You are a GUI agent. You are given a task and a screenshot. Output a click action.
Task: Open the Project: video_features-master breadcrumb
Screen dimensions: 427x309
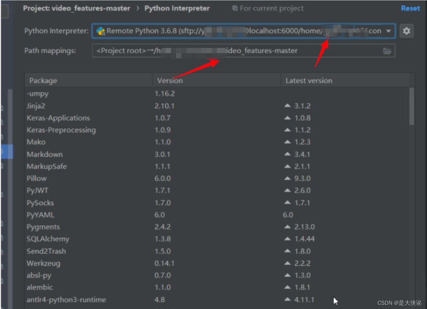point(77,8)
